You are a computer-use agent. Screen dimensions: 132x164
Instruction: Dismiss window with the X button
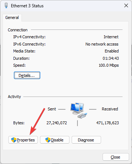click(x=126, y=5)
